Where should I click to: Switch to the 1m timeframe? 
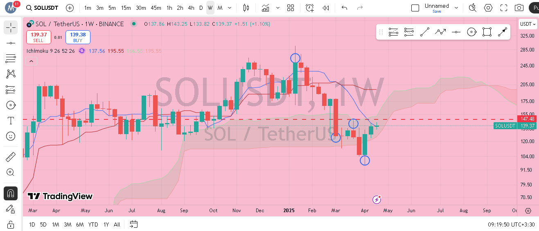tap(88, 8)
